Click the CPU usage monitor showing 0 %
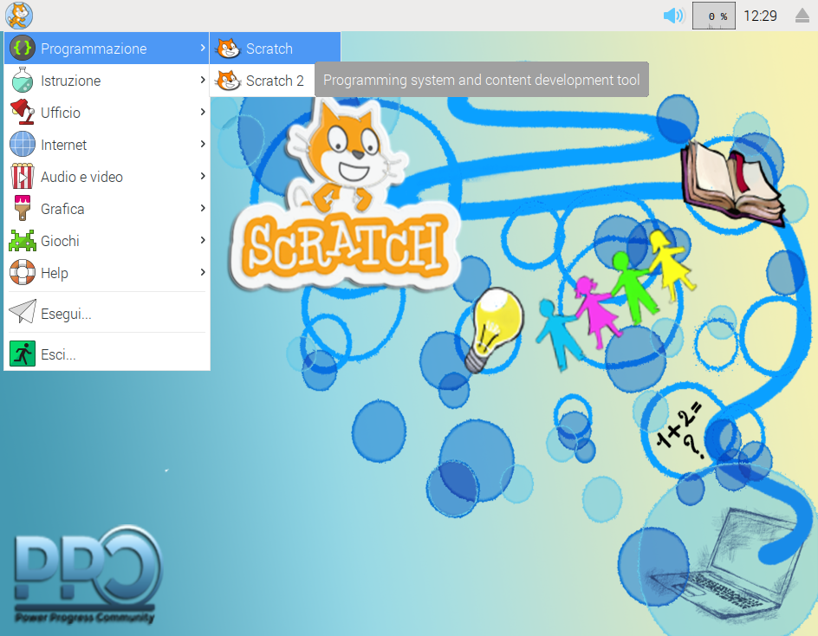This screenshot has height=636, width=818. (x=714, y=16)
